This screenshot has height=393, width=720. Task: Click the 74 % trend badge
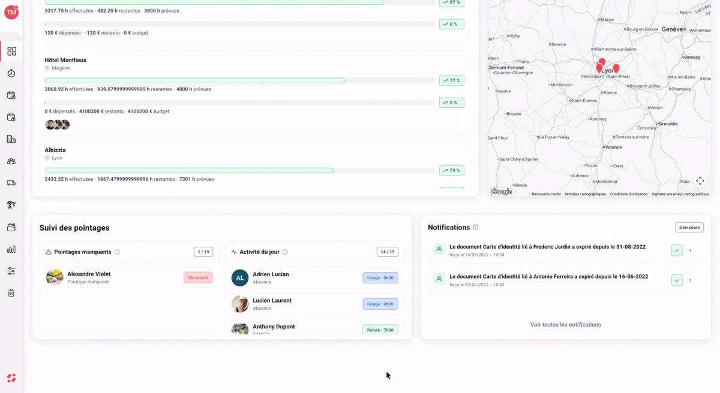pos(452,171)
